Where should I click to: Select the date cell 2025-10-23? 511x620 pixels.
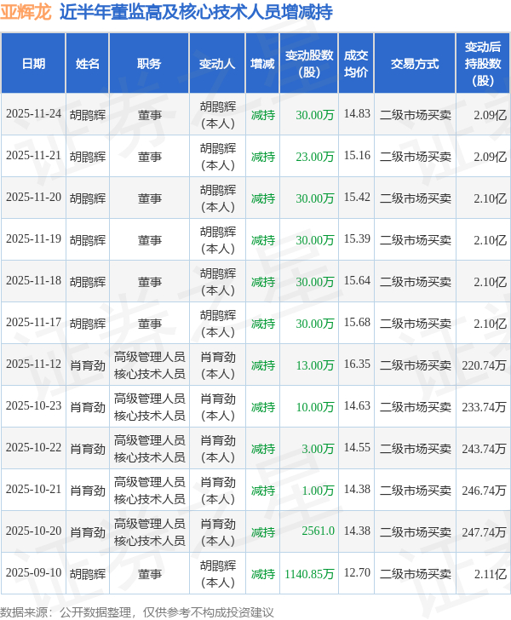click(33, 406)
